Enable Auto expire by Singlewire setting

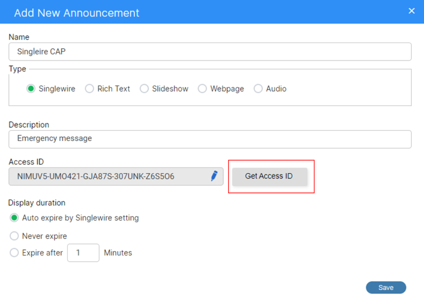point(14,218)
